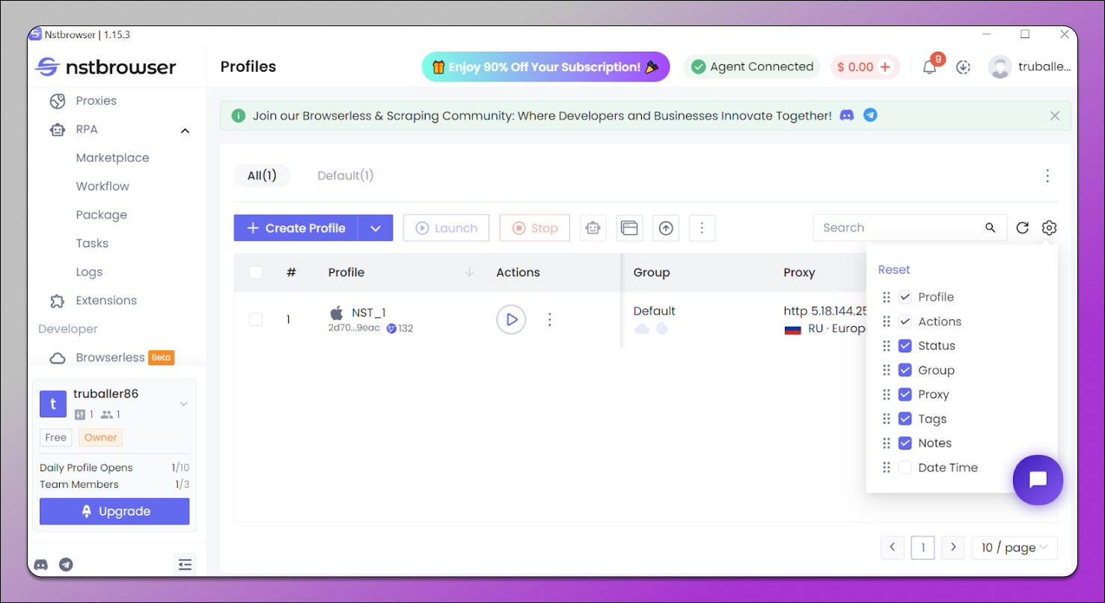Open Package under RPA

[x=101, y=215]
